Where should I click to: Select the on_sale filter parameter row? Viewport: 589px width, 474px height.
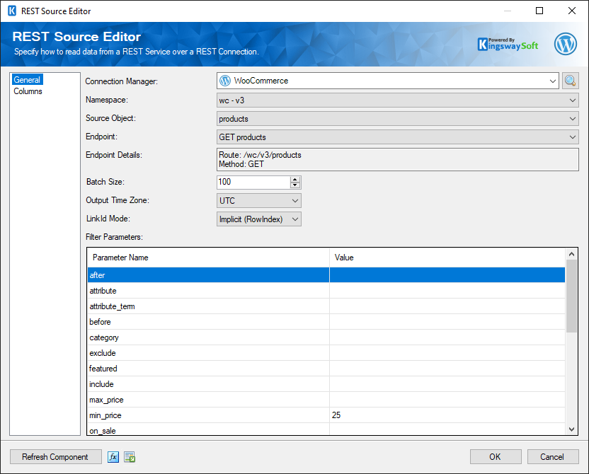click(205, 430)
